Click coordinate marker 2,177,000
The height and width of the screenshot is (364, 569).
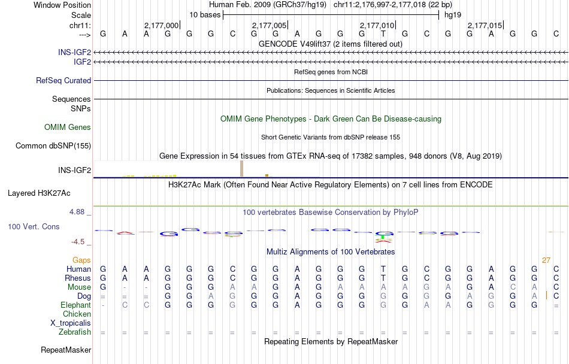click(x=162, y=25)
